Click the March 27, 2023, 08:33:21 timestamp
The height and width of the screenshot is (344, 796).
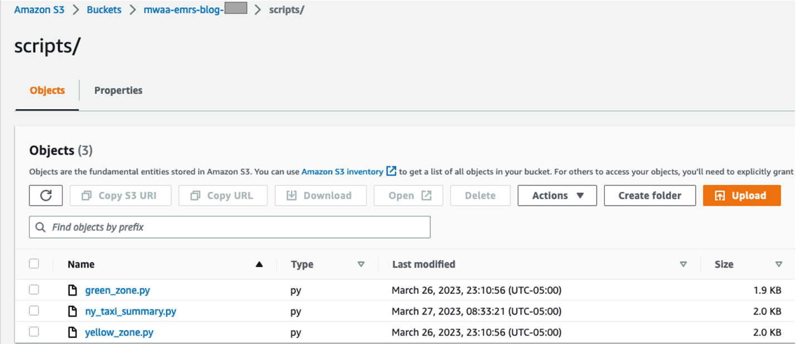[476, 311]
